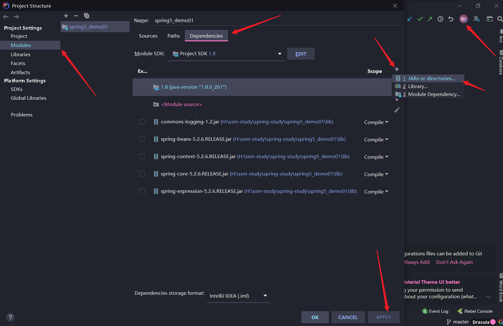The width and height of the screenshot is (503, 326).
Task: Select the spring5_demo01 module in the list
Action: click(95, 27)
